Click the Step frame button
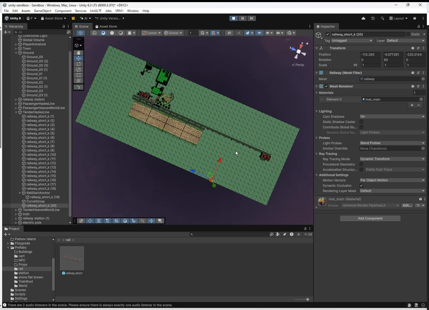429x310 pixels. coord(252,18)
